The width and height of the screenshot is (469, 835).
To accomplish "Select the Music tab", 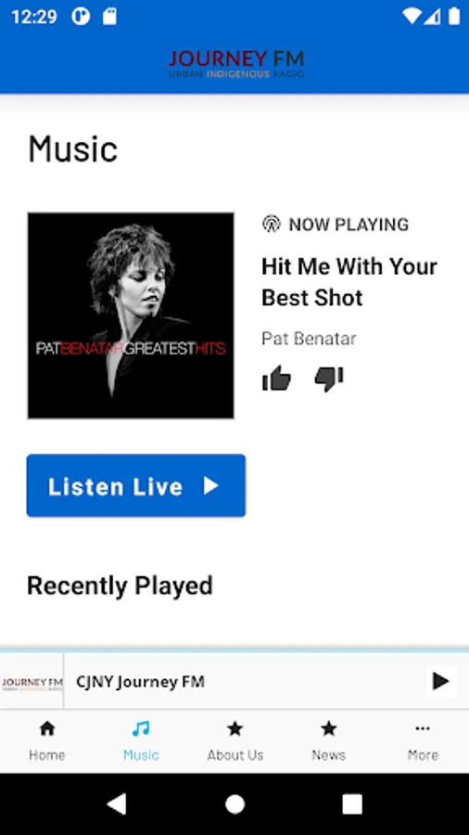I will (x=141, y=740).
